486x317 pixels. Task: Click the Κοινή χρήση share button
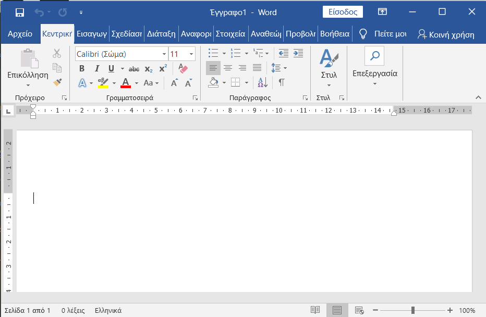(x=446, y=34)
